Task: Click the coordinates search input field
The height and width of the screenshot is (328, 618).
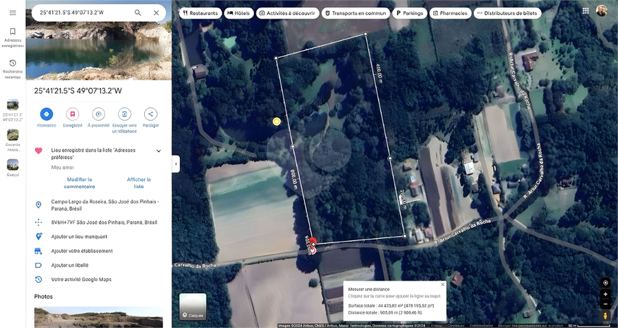Action: coord(82,12)
